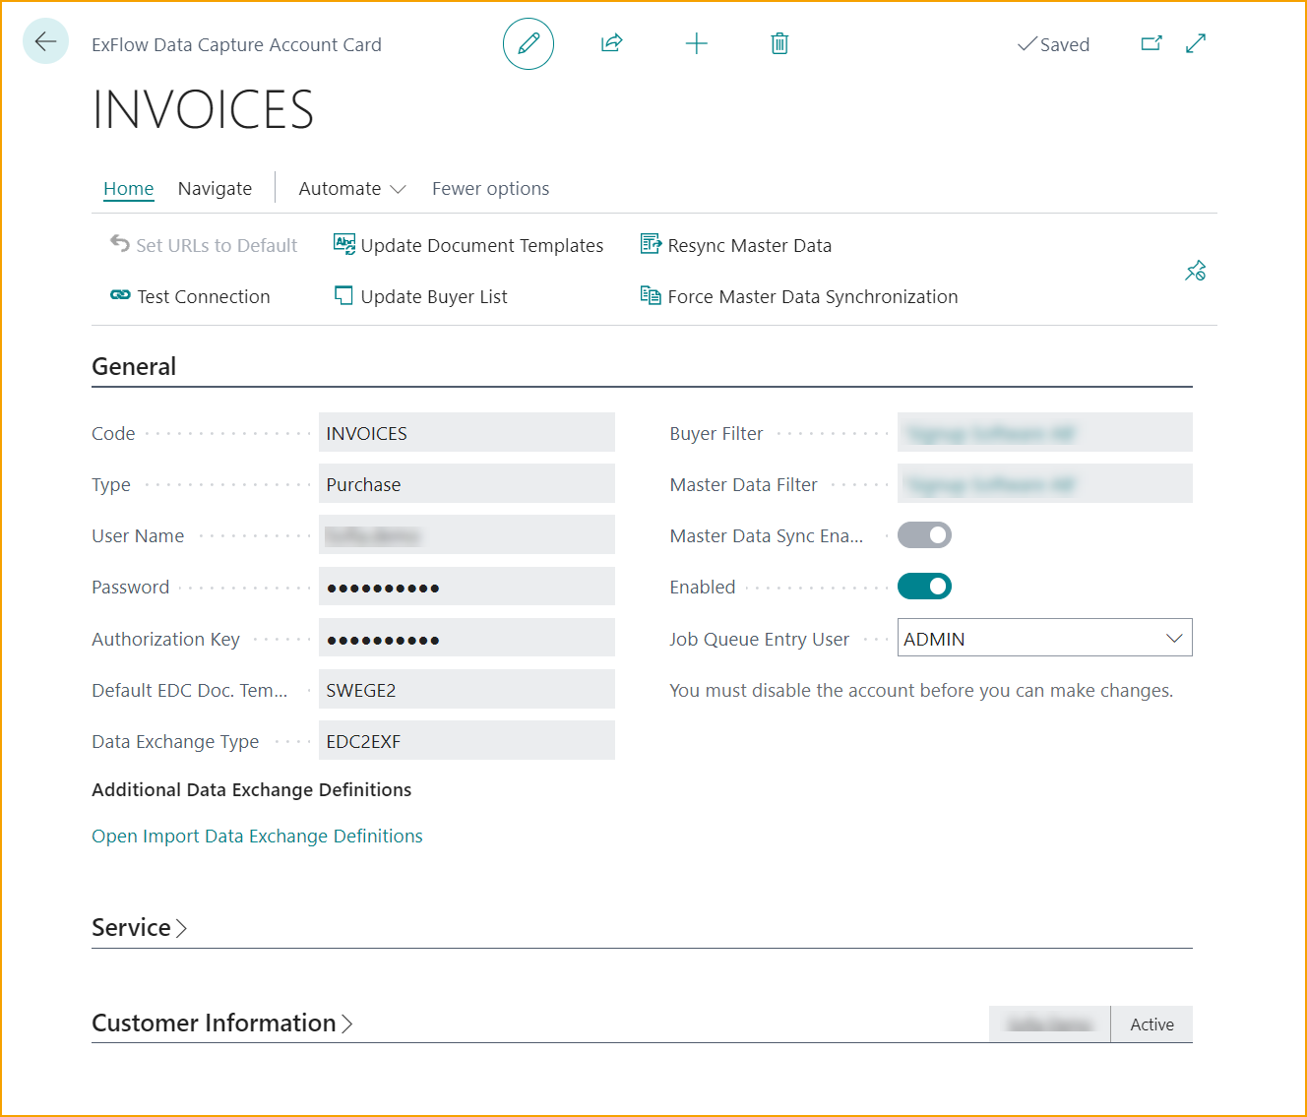The height and width of the screenshot is (1117, 1307).
Task: Click the Share icon in the header
Action: pos(611,43)
